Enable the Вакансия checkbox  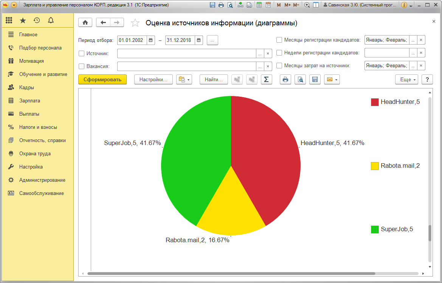81,66
